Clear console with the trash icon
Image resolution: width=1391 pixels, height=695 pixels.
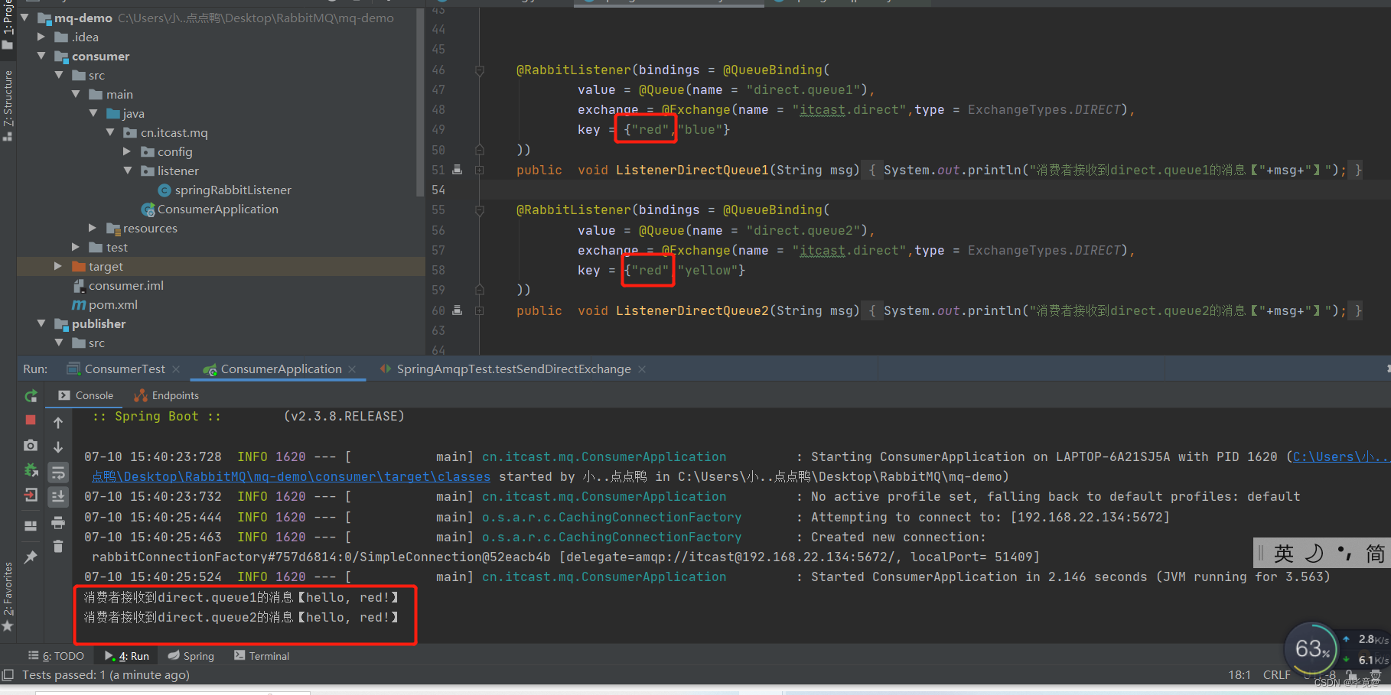58,547
